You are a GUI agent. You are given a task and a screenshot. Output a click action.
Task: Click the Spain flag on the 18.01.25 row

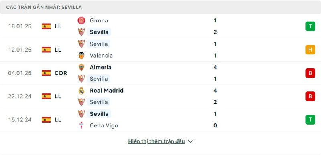(46, 26)
